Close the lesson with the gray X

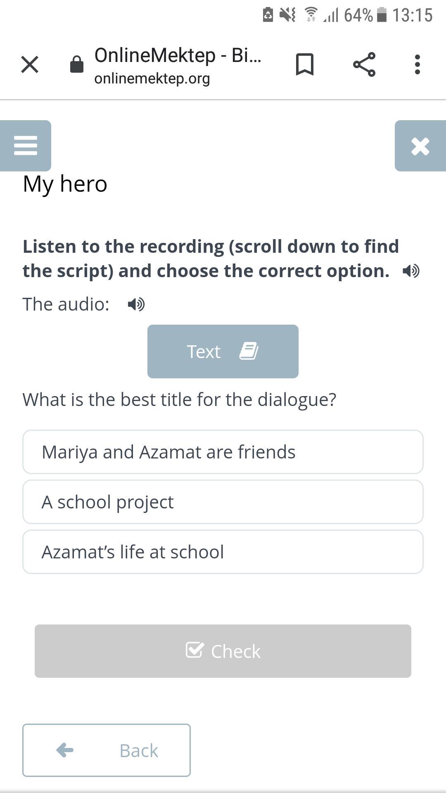pyautogui.click(x=420, y=146)
